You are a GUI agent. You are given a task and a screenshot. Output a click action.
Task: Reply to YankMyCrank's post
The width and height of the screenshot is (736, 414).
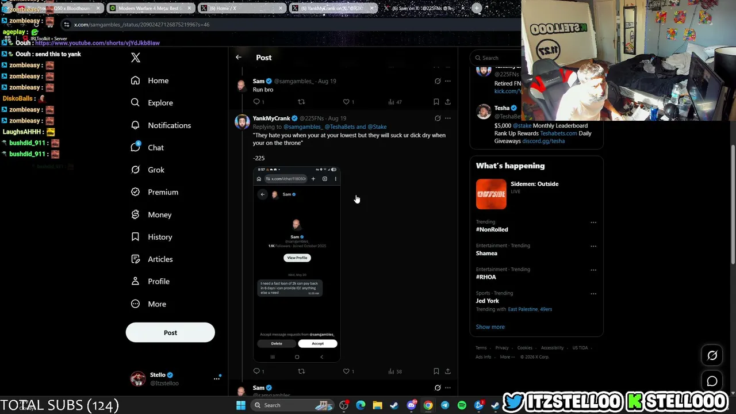(257, 371)
